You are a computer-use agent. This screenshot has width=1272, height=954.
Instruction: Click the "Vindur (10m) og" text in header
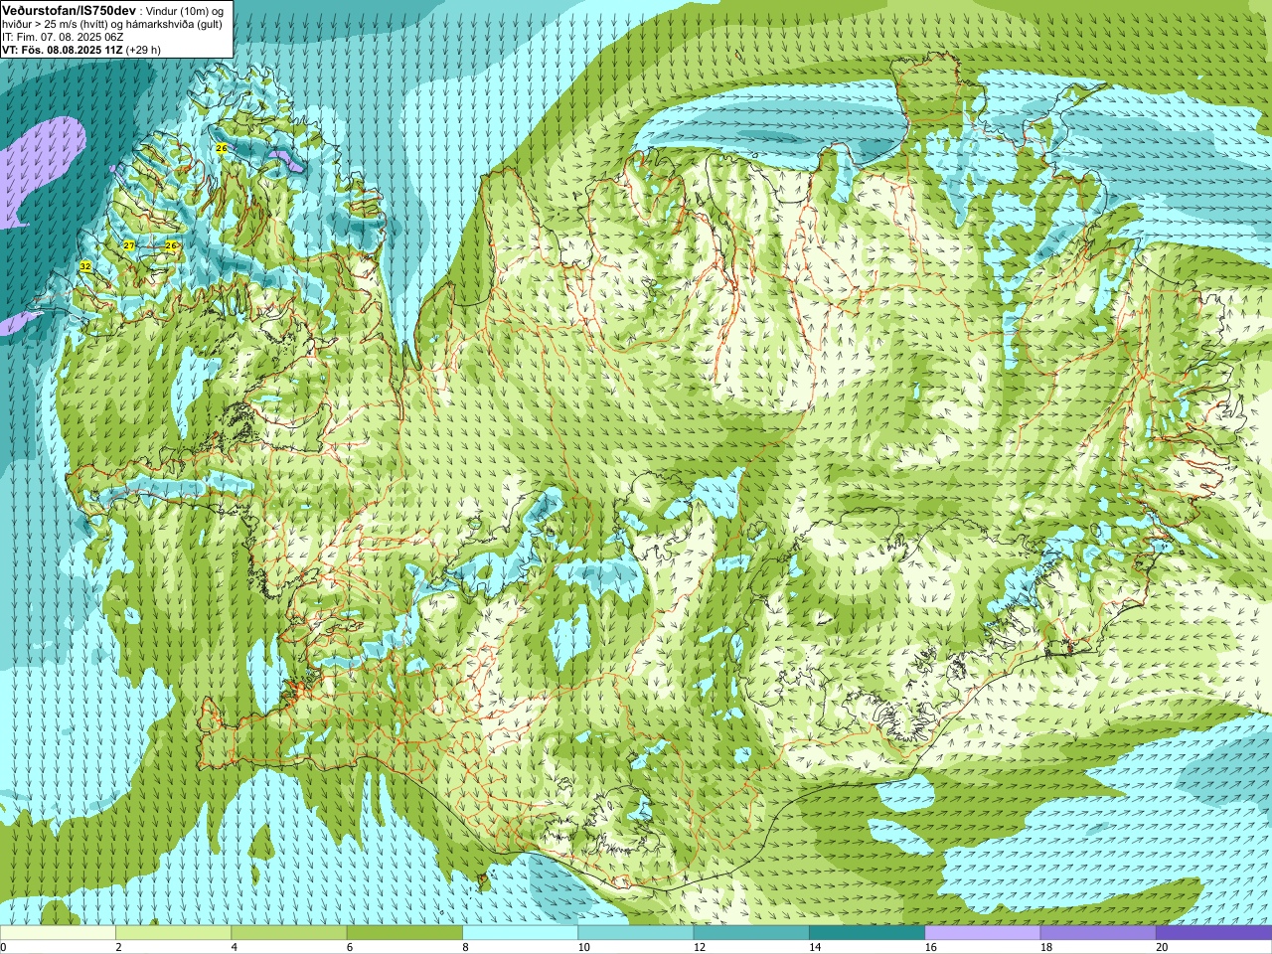185,11
